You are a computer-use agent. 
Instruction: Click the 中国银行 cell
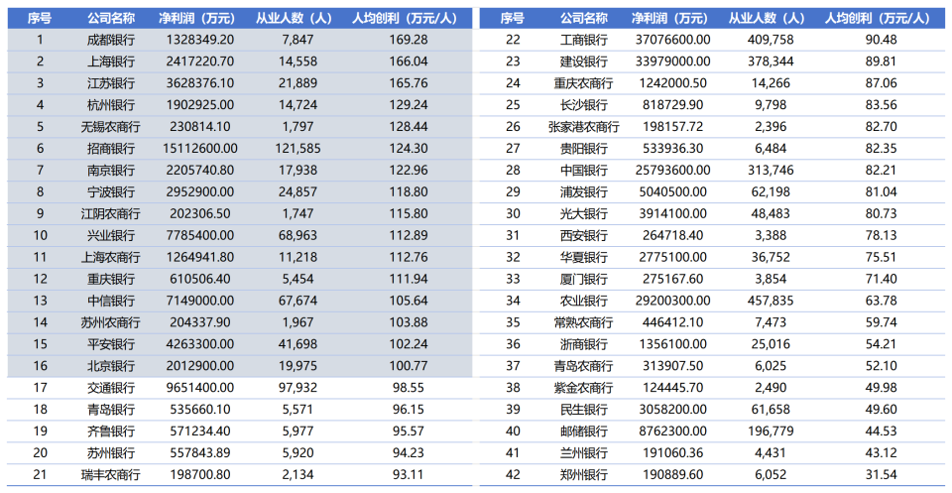pyautogui.click(x=583, y=170)
